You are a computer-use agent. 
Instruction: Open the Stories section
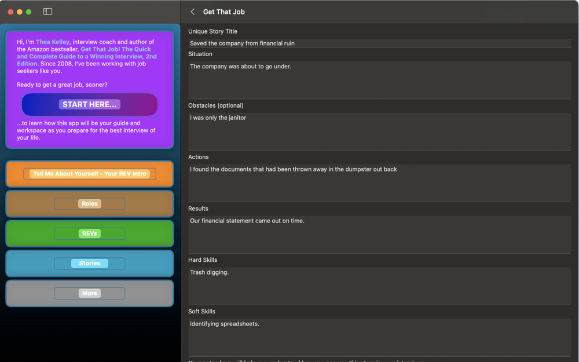tap(90, 264)
